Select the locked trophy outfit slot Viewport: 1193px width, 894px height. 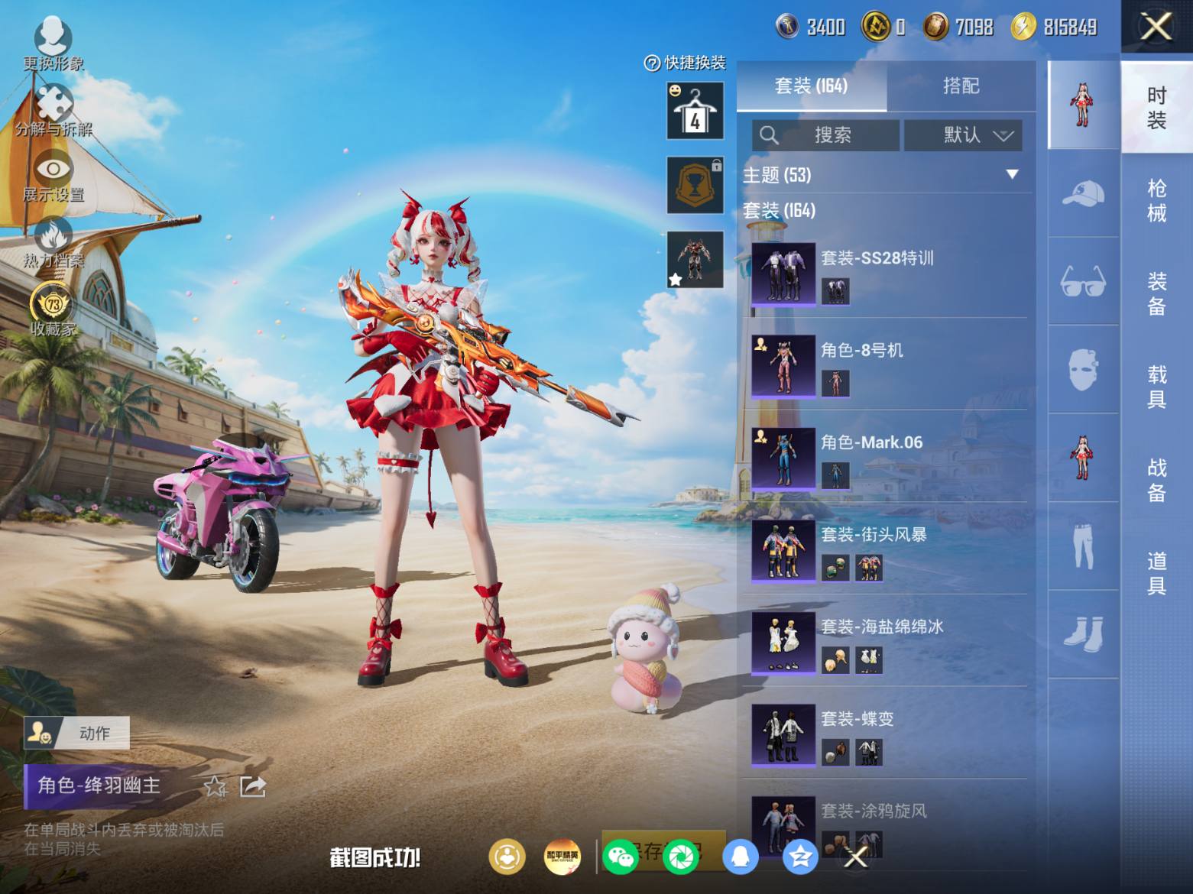(695, 185)
